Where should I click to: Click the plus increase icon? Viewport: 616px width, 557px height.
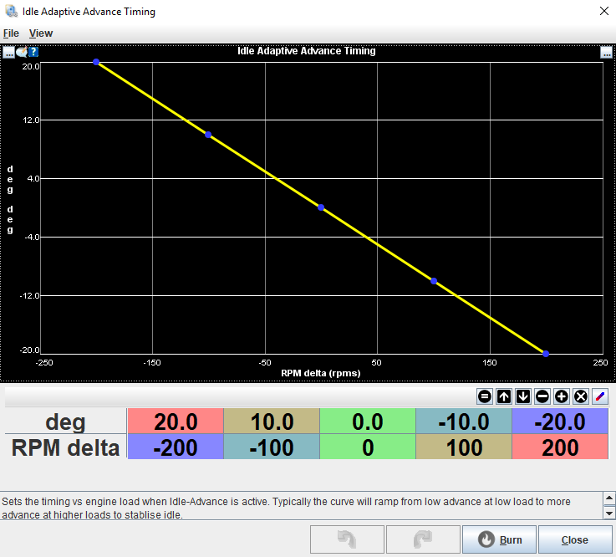(x=562, y=396)
